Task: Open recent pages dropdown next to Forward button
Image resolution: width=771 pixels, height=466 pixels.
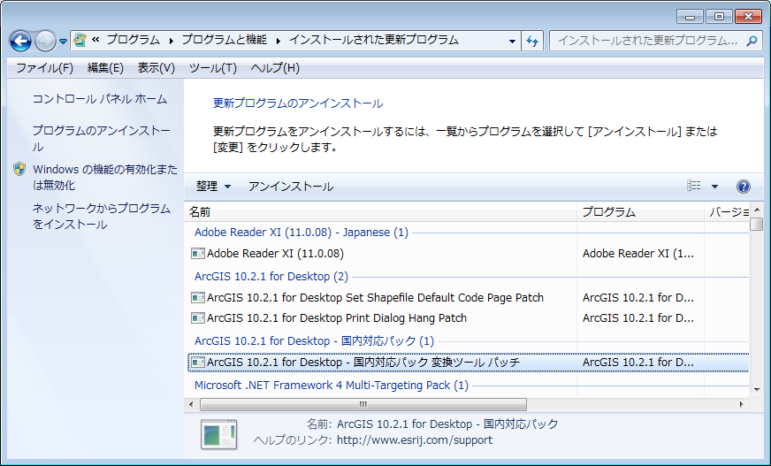Action: [x=63, y=42]
